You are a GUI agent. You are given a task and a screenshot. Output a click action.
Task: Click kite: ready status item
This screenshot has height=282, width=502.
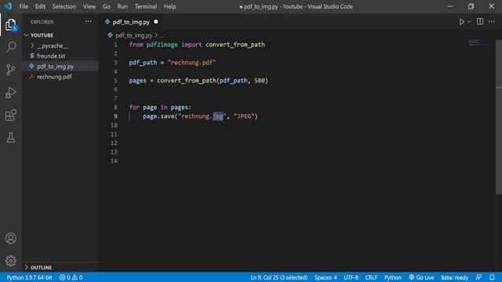point(454,277)
